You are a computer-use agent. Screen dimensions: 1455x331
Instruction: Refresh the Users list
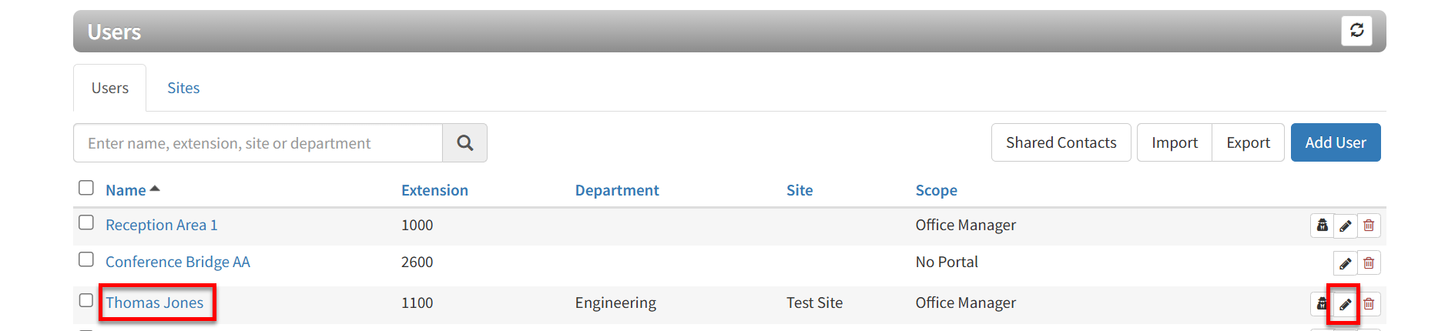pyautogui.click(x=1356, y=31)
